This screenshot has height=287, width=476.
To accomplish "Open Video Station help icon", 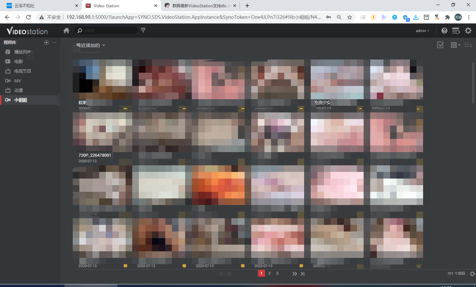I will click(444, 30).
